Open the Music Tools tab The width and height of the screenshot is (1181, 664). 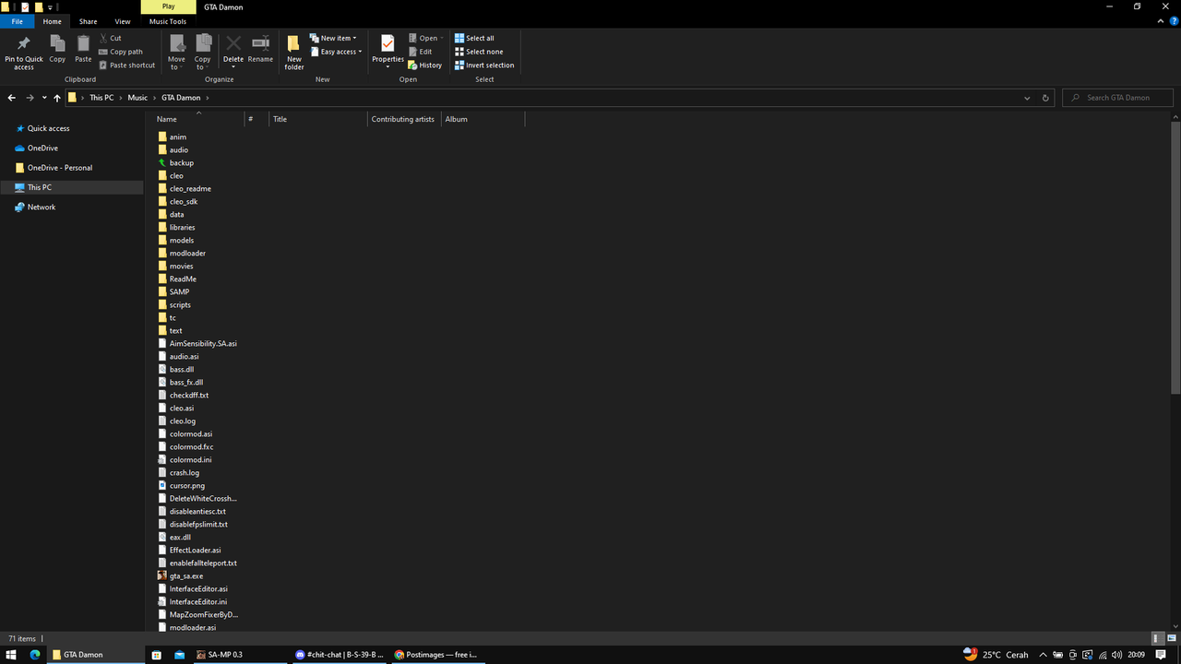168,21
